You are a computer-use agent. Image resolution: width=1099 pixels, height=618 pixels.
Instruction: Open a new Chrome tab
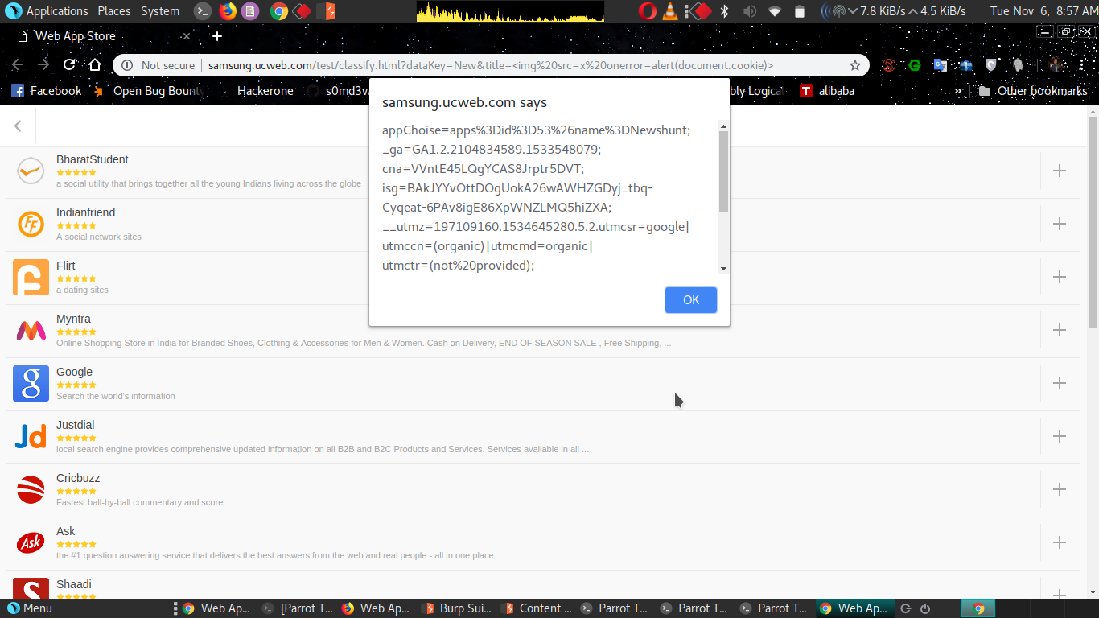click(x=217, y=36)
